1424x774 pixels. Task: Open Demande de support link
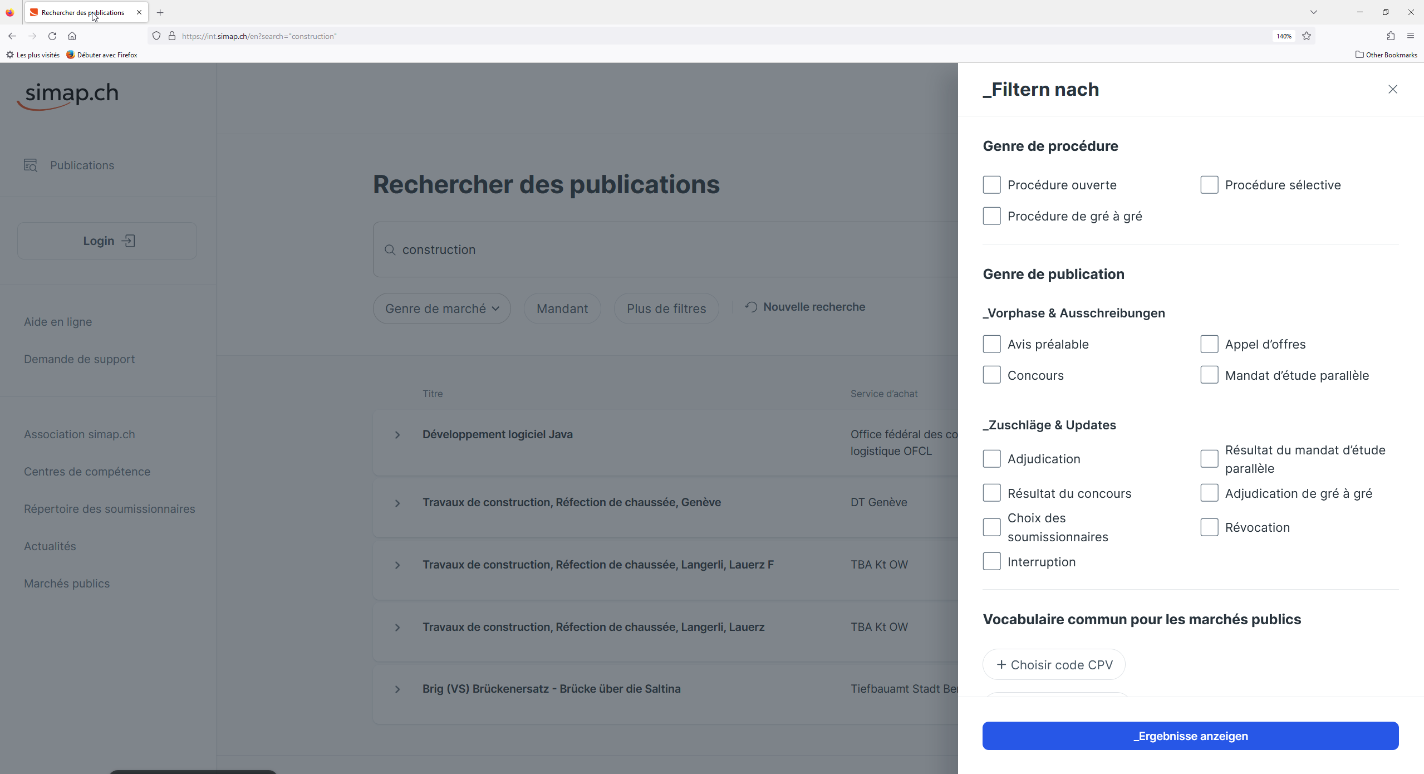pos(79,359)
